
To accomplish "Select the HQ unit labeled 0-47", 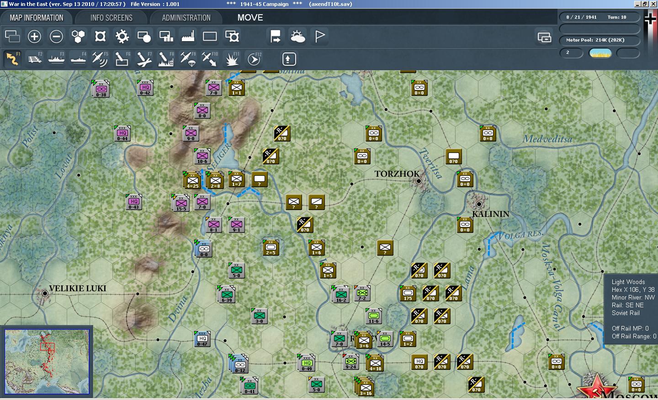I will pos(202,339).
